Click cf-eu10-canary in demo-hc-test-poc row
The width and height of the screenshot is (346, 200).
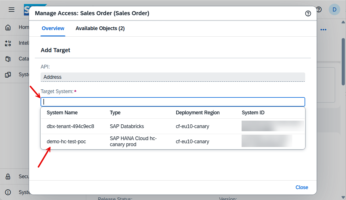192,142
